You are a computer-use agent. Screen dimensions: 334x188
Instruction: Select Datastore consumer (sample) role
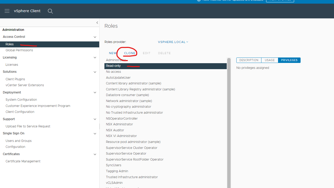click(166, 95)
